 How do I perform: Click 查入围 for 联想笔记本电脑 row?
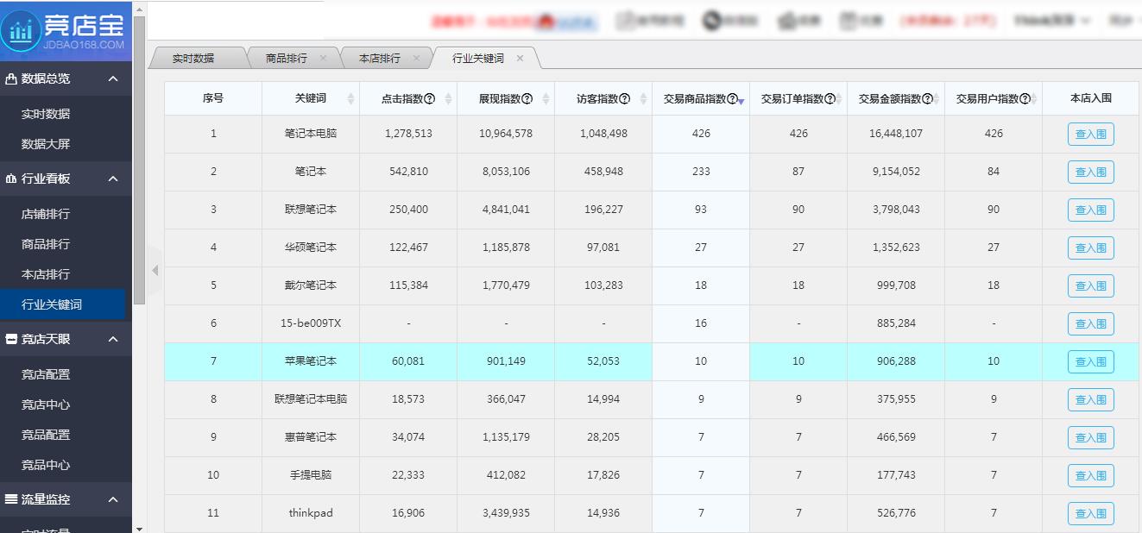coord(1090,400)
